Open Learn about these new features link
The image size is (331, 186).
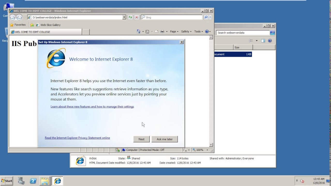point(92,106)
